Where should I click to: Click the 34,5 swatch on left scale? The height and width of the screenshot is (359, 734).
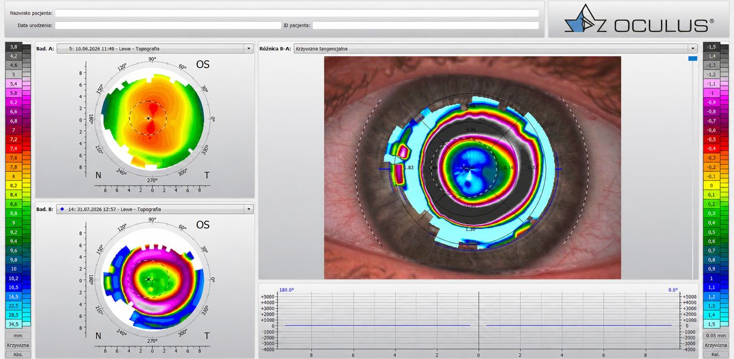tap(14, 324)
